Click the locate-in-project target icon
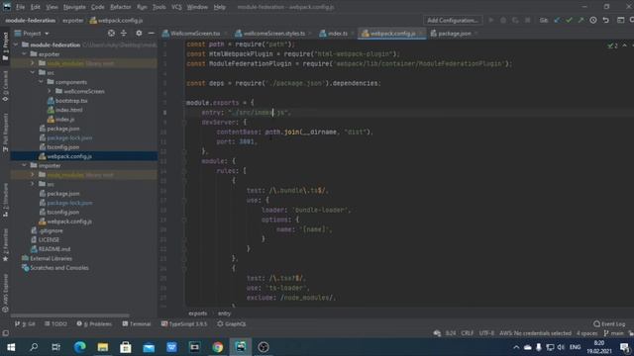Screen dimensions: 634x356 111,34
